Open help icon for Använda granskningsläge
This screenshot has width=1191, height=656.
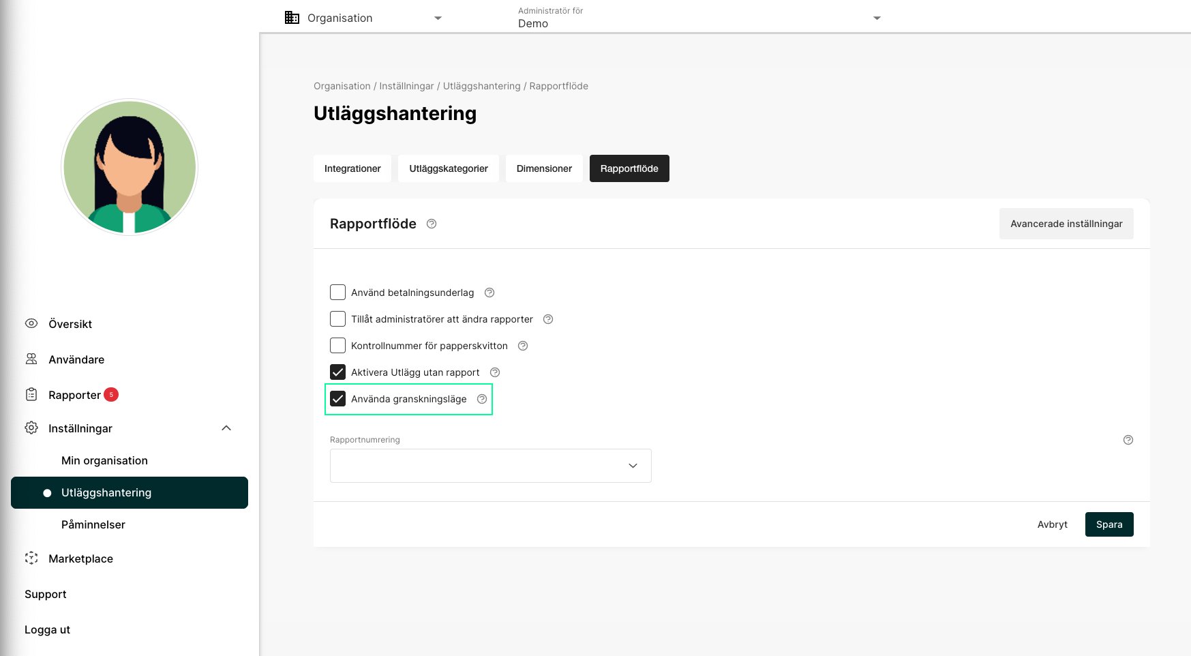[482, 399]
